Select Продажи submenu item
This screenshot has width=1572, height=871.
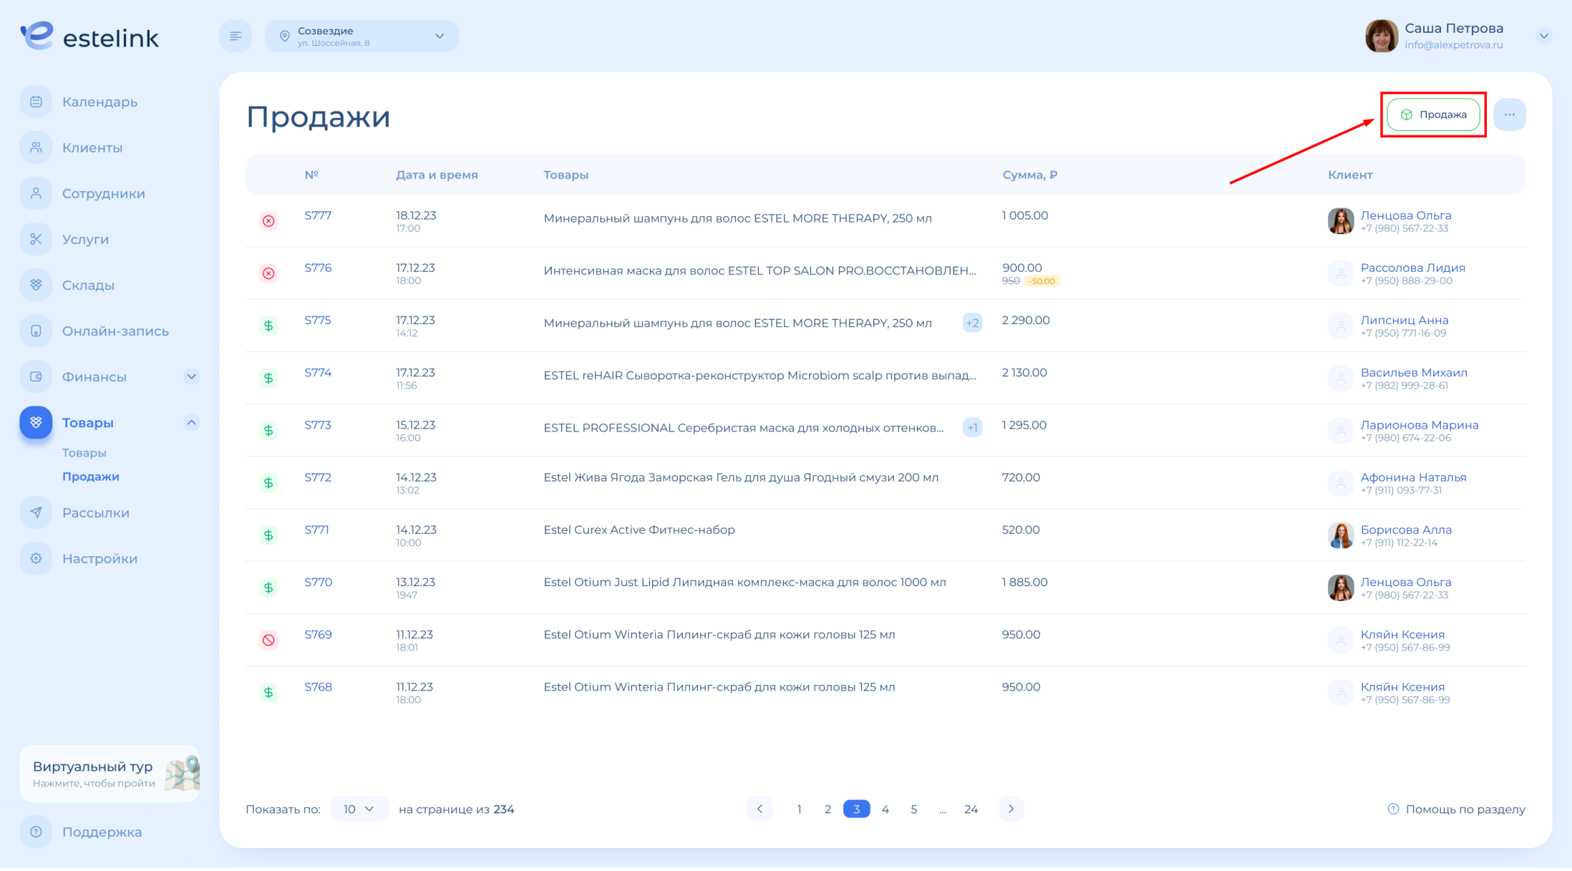[x=91, y=477]
